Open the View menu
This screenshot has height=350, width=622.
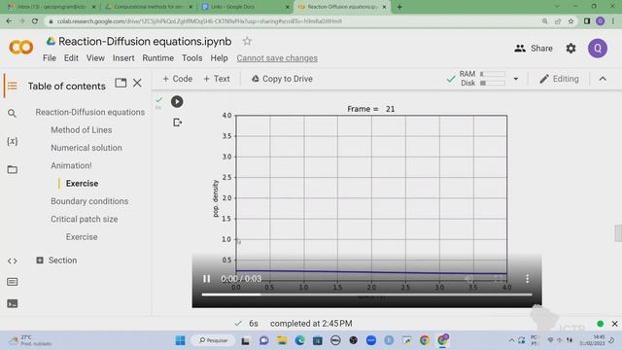tap(95, 58)
